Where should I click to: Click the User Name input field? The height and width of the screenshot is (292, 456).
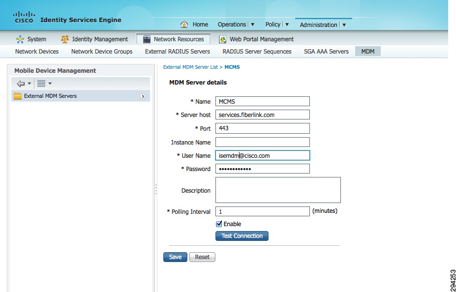(x=263, y=155)
